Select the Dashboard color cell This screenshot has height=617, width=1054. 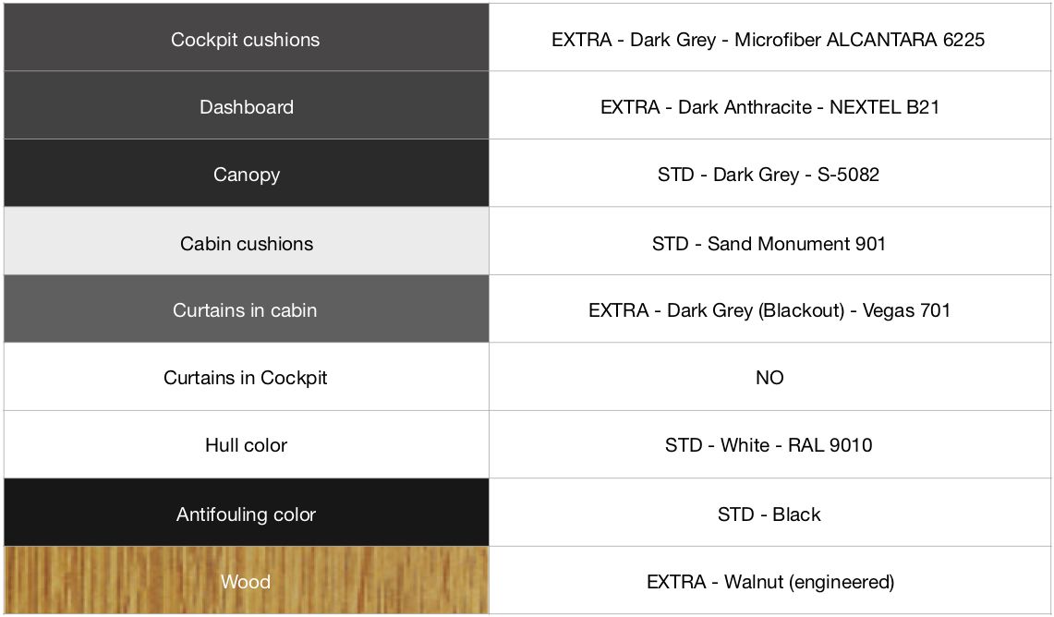click(246, 105)
